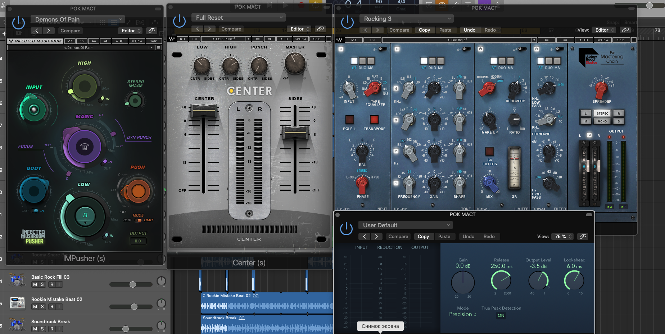Screen dimensions: 665x334
Task: Open the hamburger menu in IMPusher Waves toolbar
Action: tap(158, 47)
